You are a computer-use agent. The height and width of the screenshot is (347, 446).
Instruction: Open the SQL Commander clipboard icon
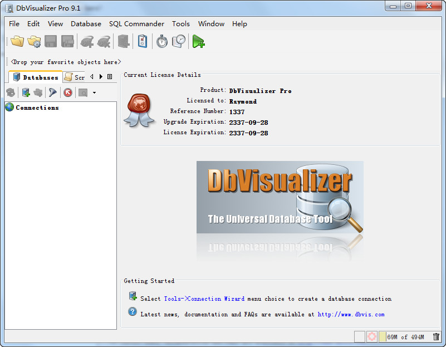coord(143,41)
